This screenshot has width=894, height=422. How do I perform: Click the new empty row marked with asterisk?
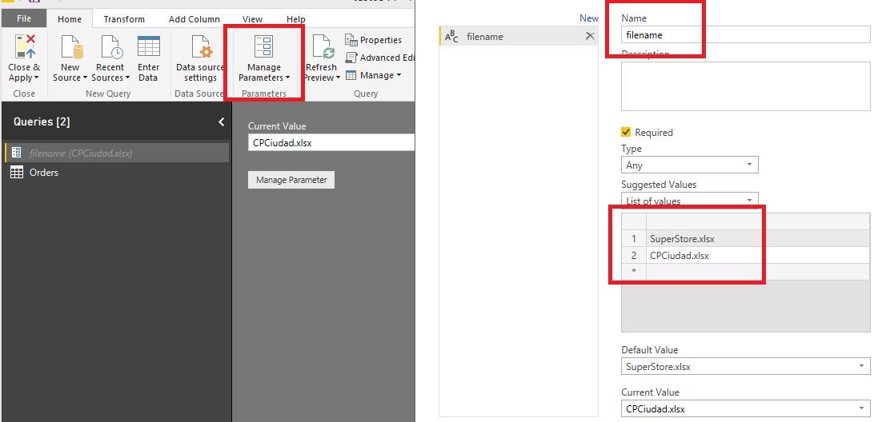click(746, 272)
